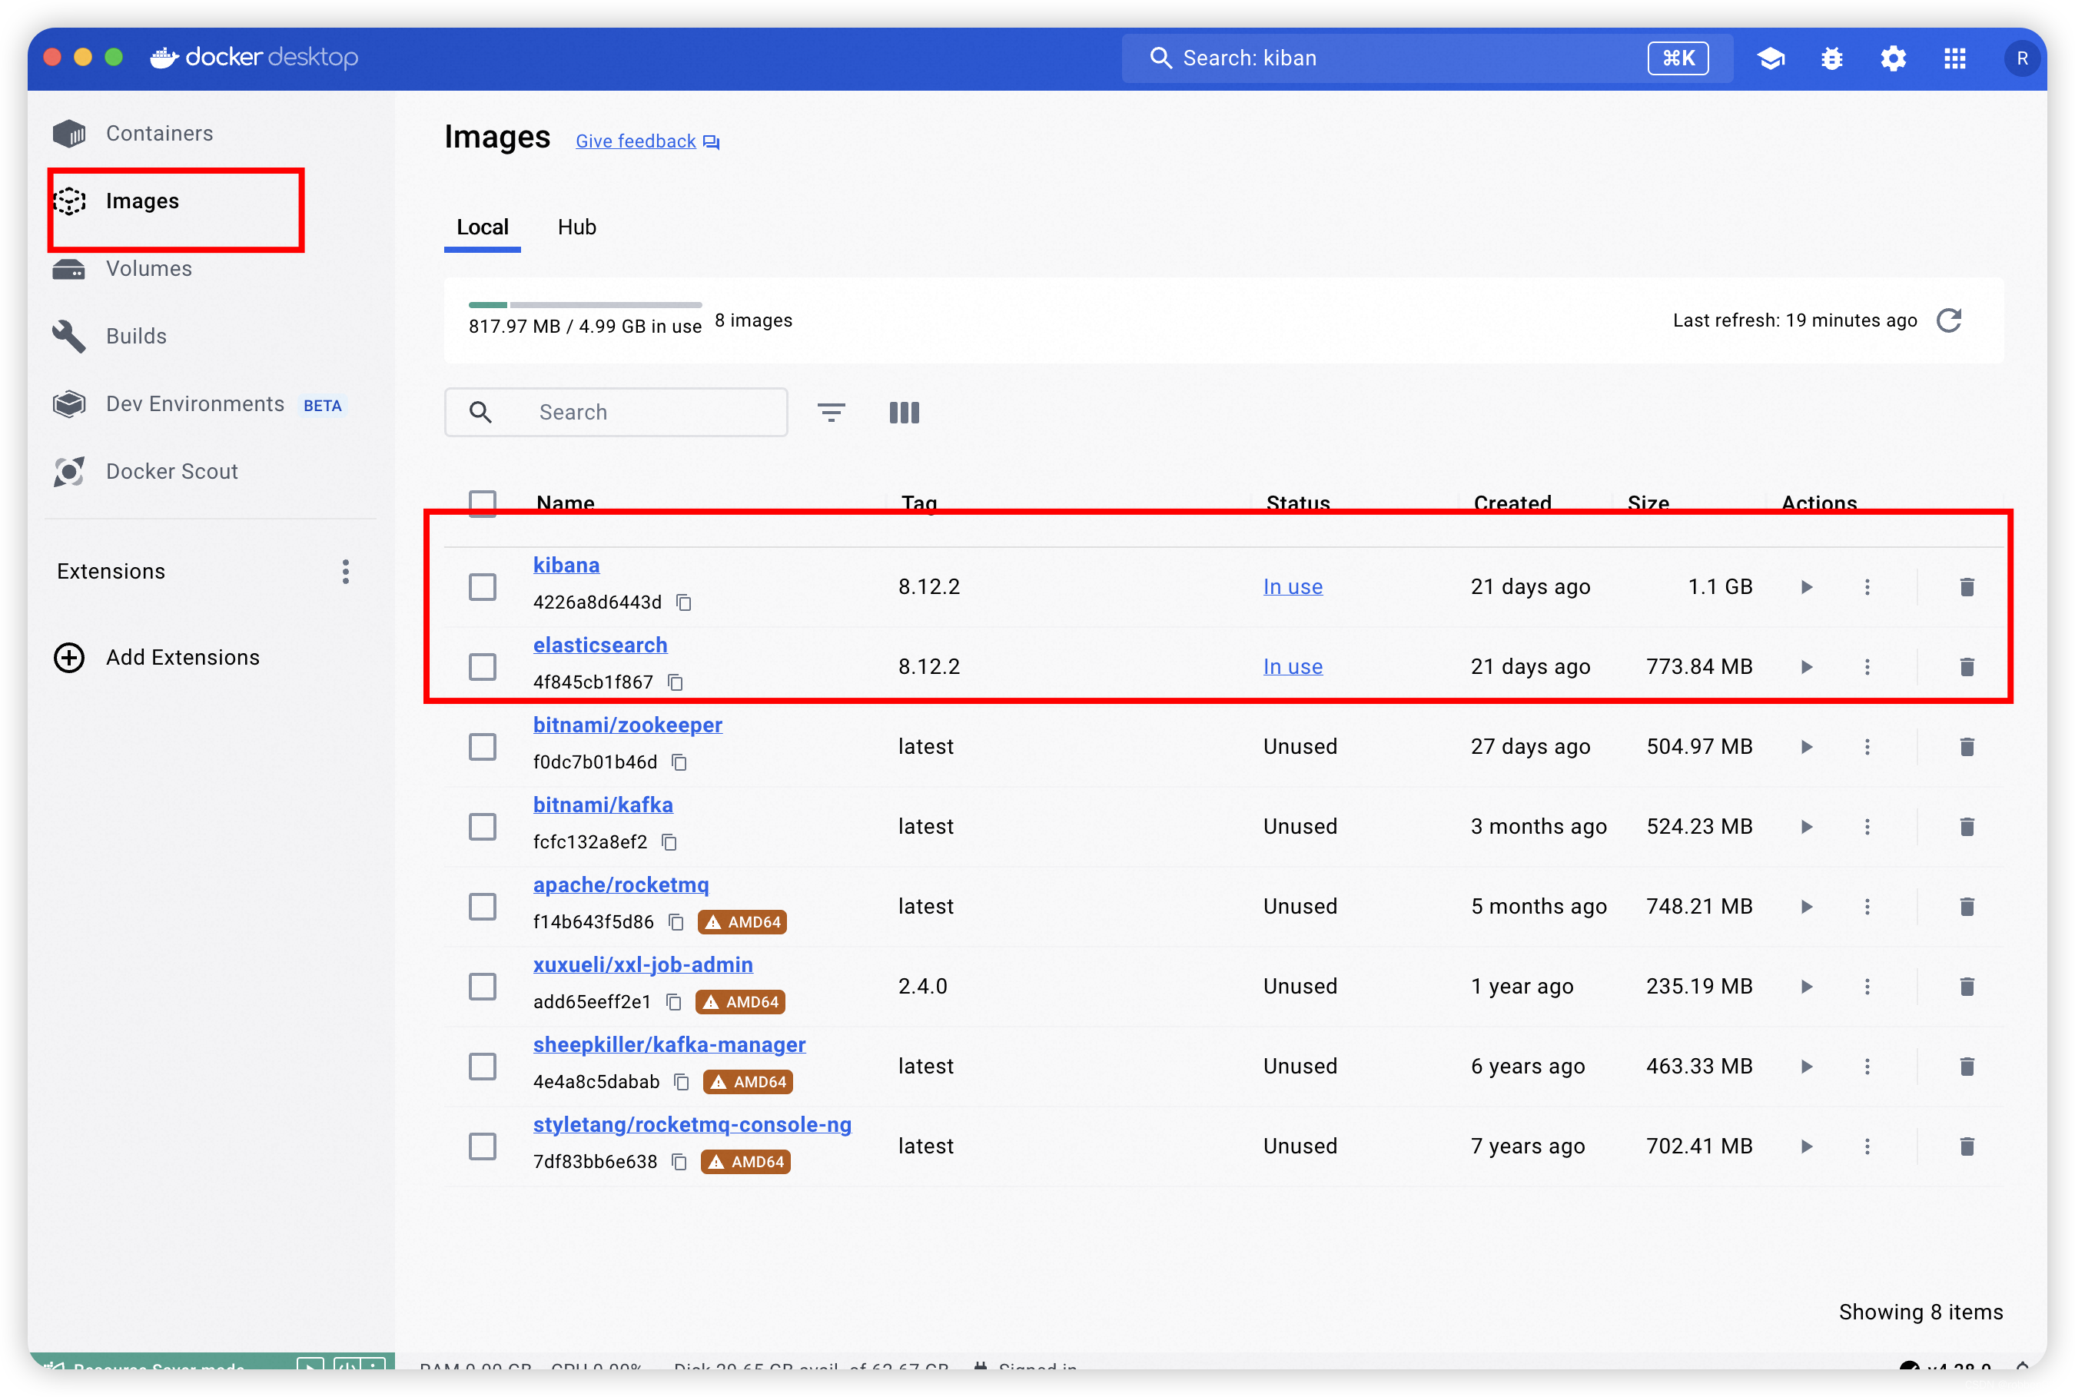The image size is (2075, 1397).
Task: Click the Add Extensions plus icon
Action: 69,658
